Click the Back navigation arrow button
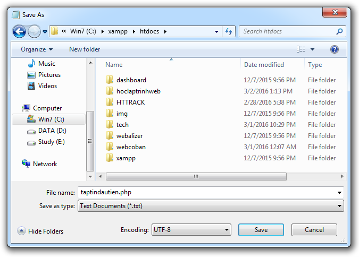359x258 pixels. (20, 31)
